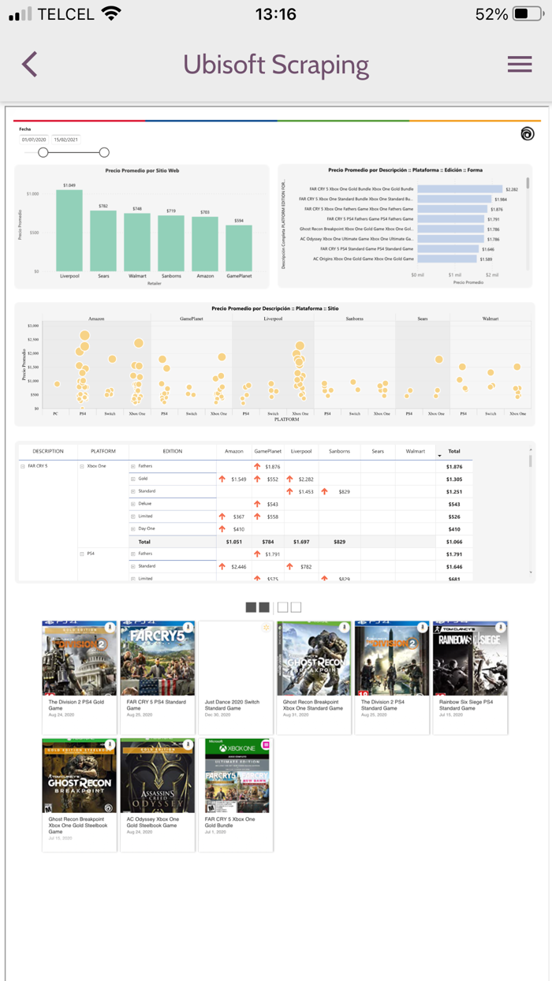
Task: Click the Sanborns column header
Action: pyautogui.click(x=339, y=452)
